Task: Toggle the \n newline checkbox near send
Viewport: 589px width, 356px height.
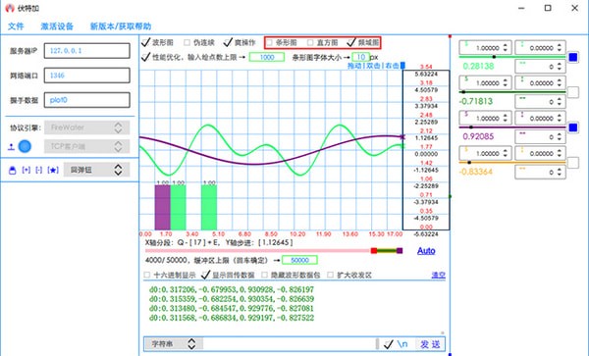Action: coord(389,344)
